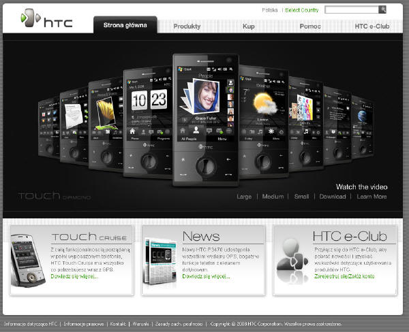Click the News newspaper icon
The image size is (409, 332).
(161, 259)
